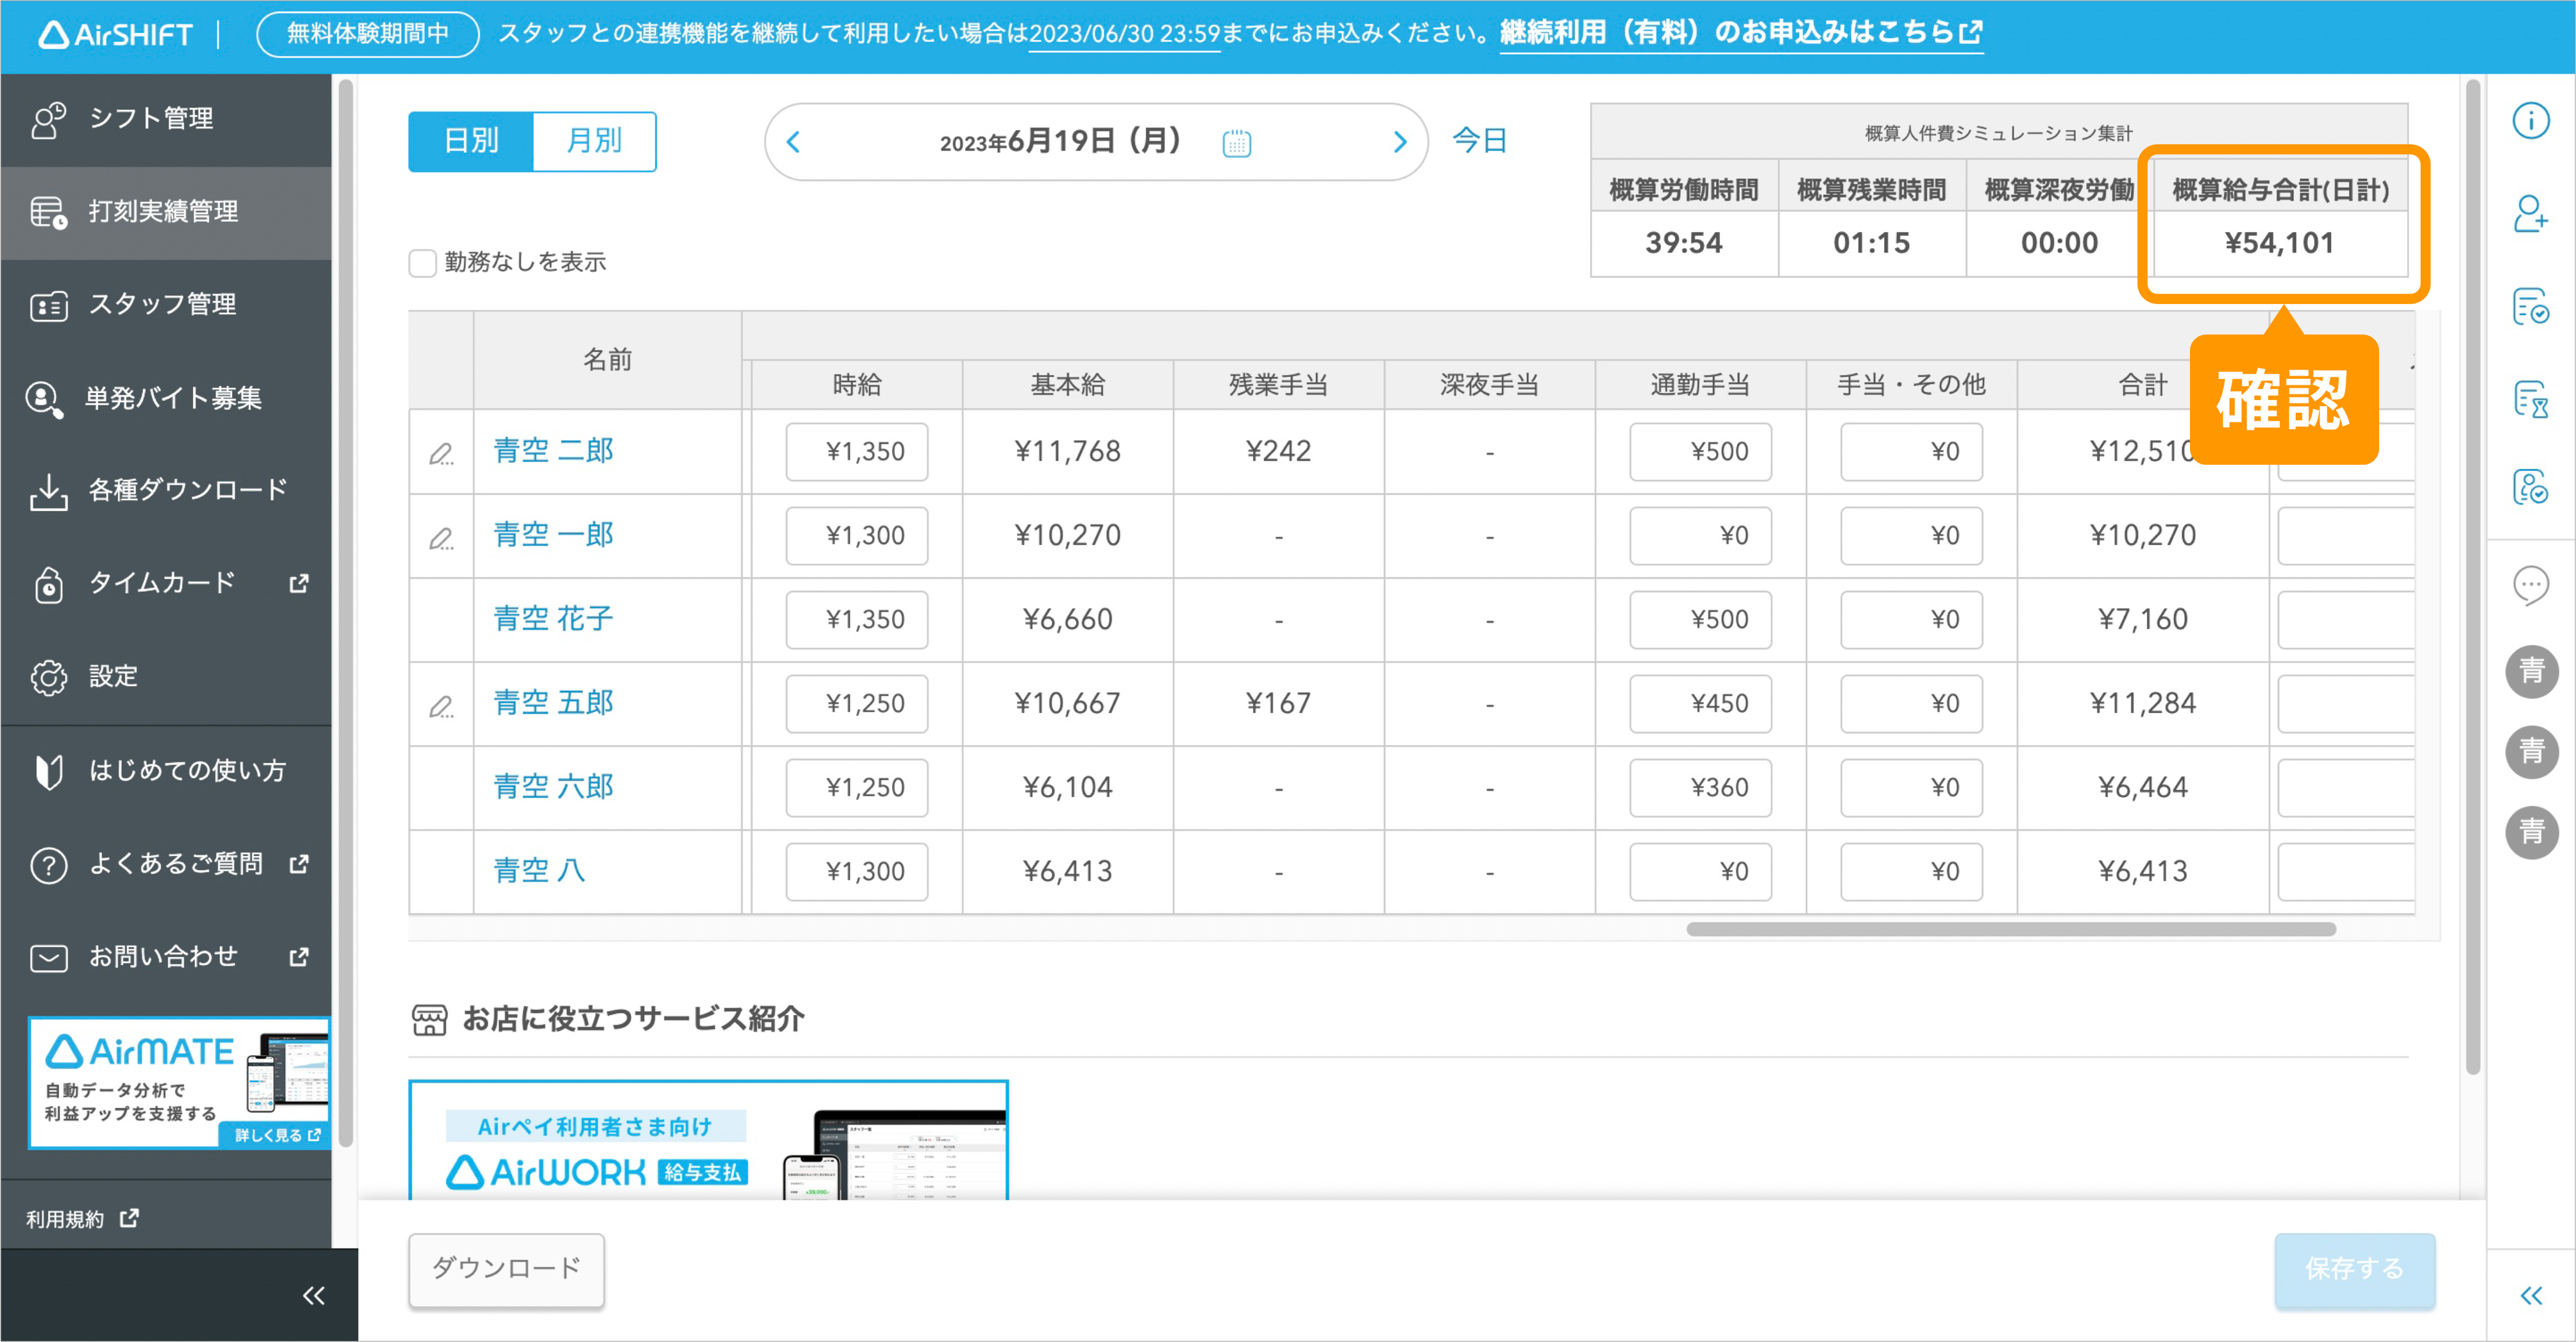This screenshot has height=1342, width=2576.
Task: Go to next day with right chevron
Action: click(1400, 142)
